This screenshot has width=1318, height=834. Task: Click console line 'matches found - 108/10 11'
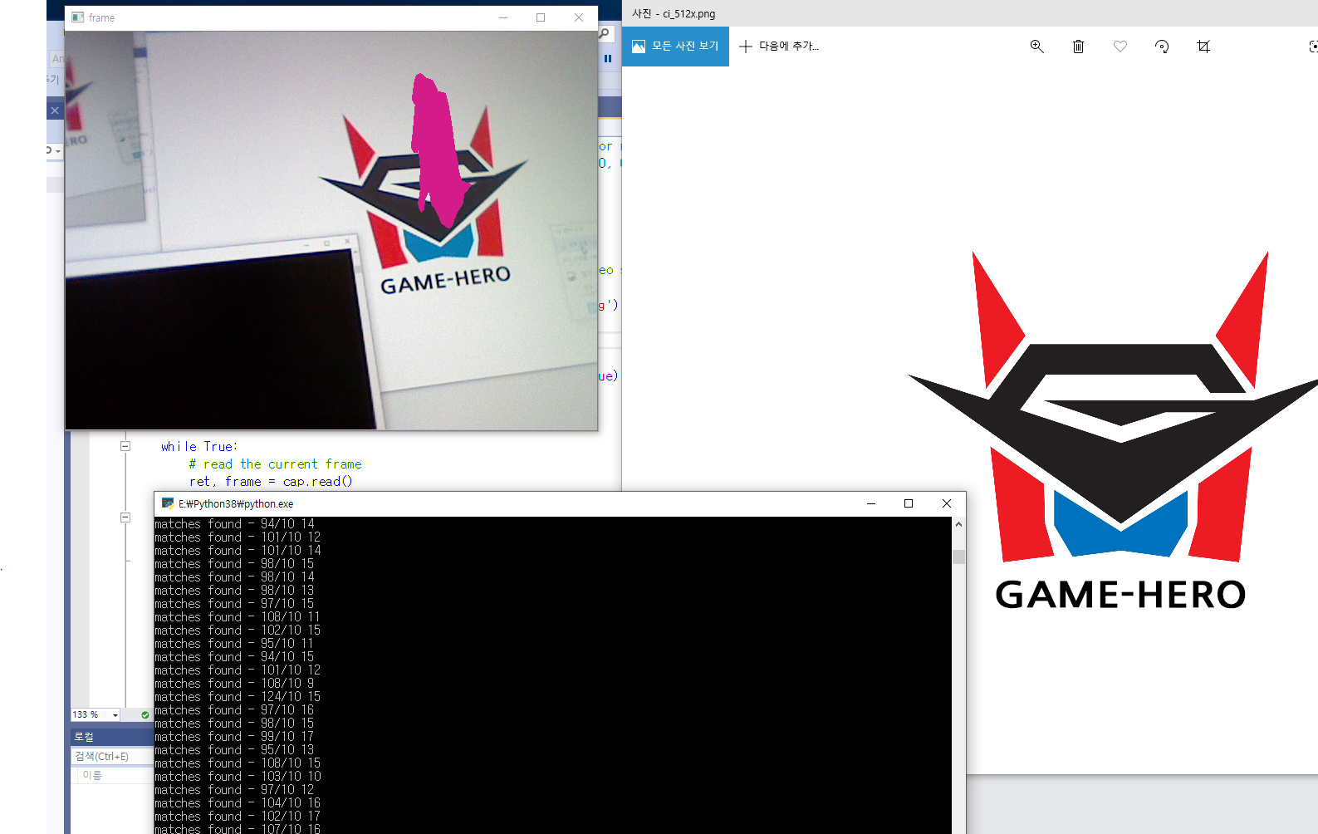click(238, 616)
